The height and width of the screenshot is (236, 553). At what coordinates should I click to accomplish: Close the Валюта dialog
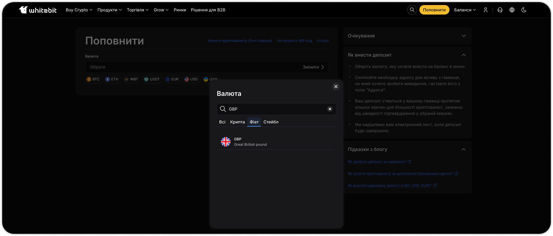(x=336, y=86)
